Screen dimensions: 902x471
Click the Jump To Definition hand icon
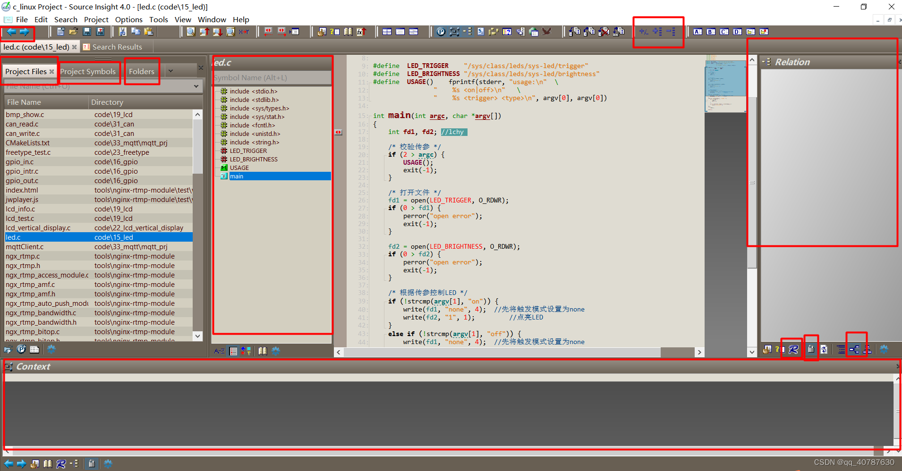point(322,32)
